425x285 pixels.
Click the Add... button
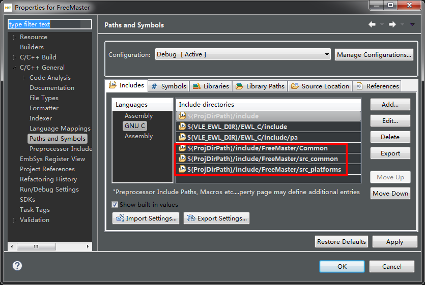pyautogui.click(x=390, y=105)
